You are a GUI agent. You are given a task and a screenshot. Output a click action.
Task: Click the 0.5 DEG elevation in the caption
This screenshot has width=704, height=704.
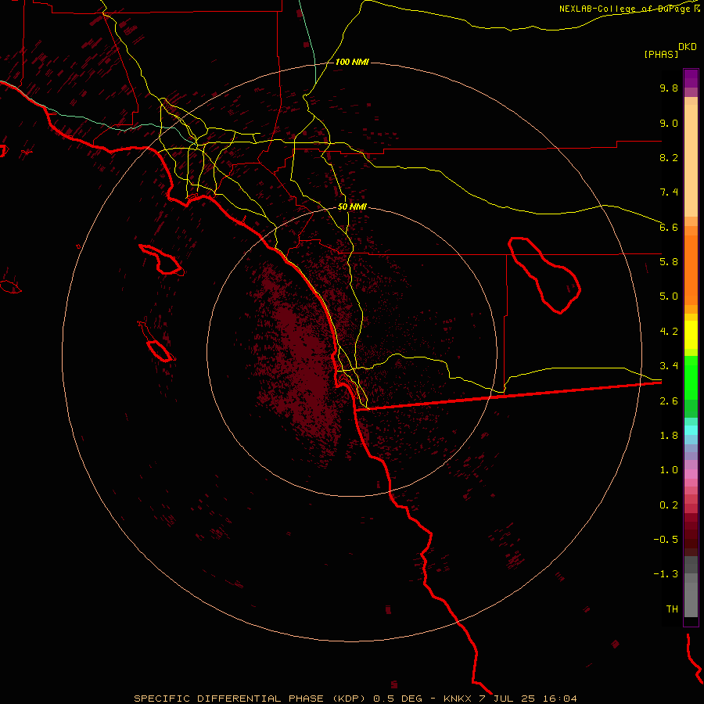pos(398,699)
